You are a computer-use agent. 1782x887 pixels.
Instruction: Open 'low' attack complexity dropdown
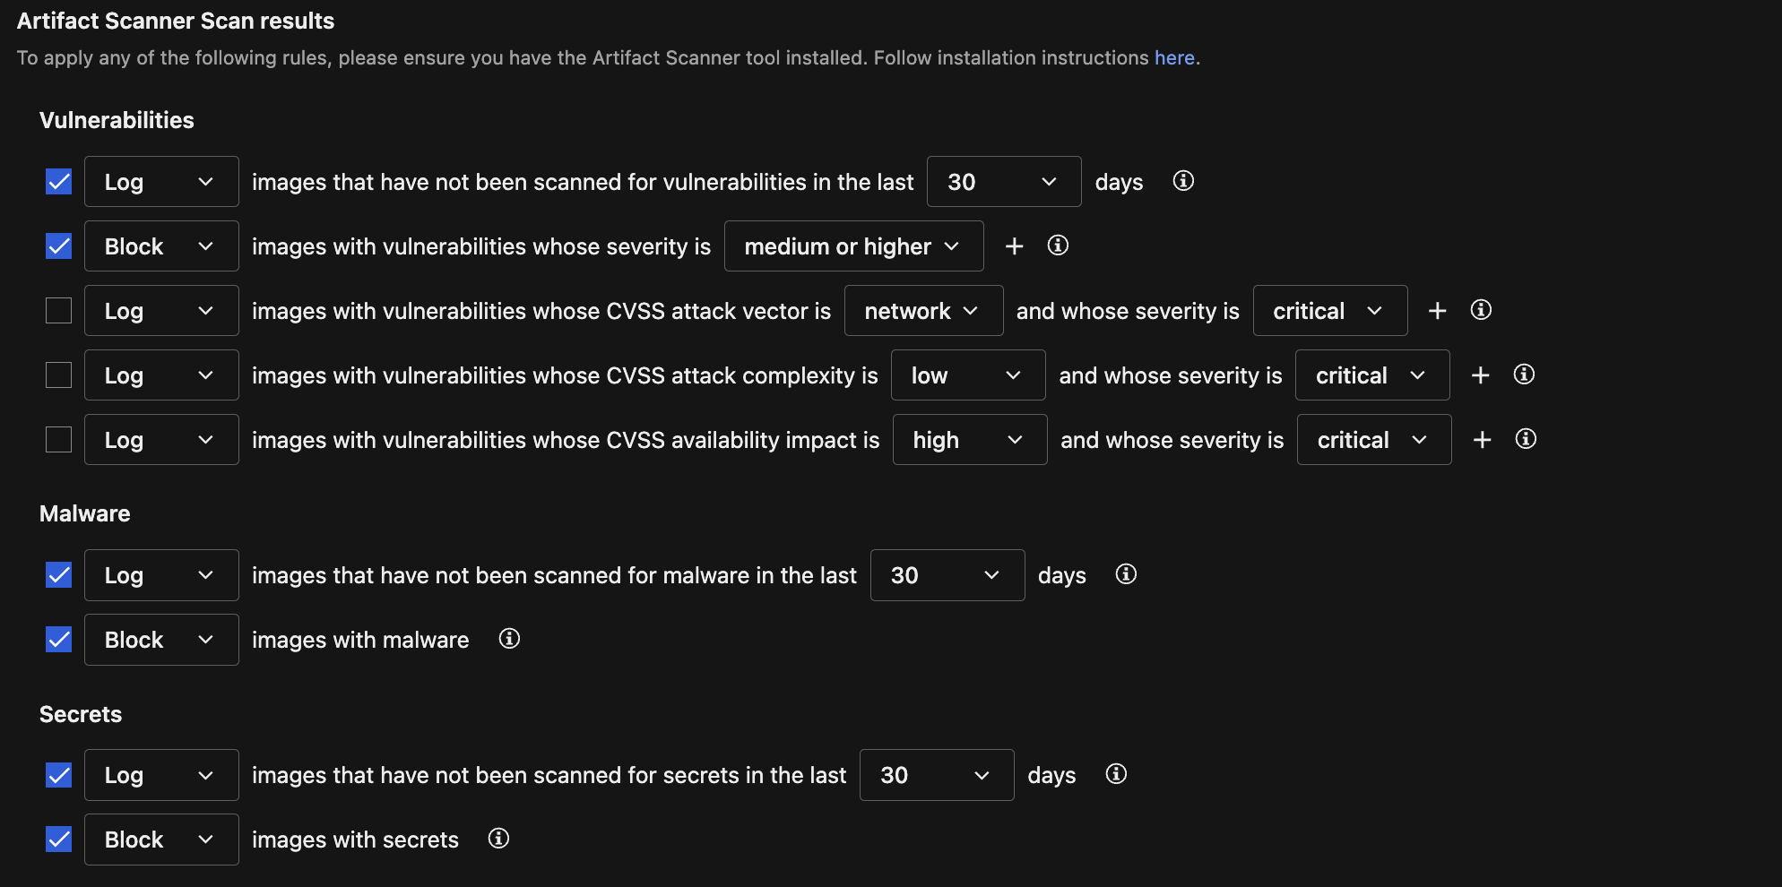click(968, 375)
